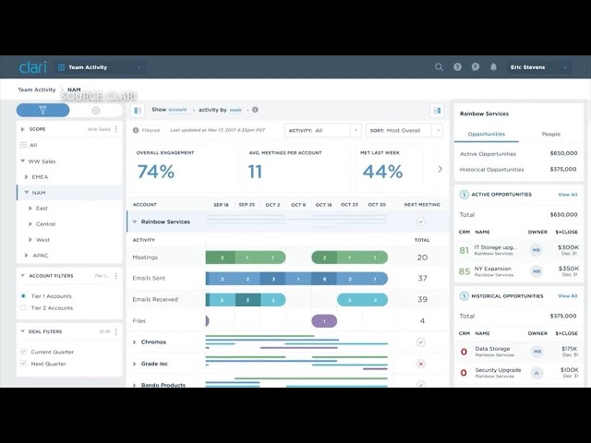Viewport: 591px width, 443px height.
Task: Collapse the Rainbow Services account row
Action: (x=135, y=221)
